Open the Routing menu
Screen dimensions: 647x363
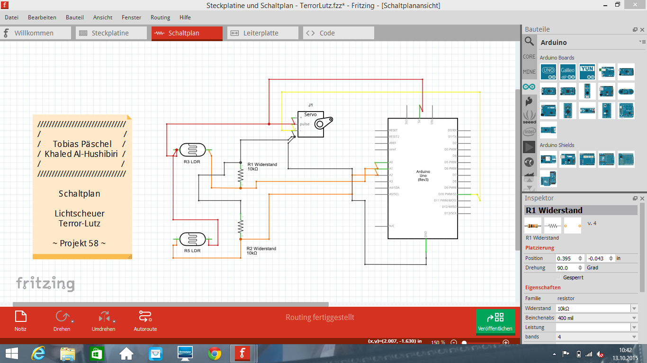point(160,17)
